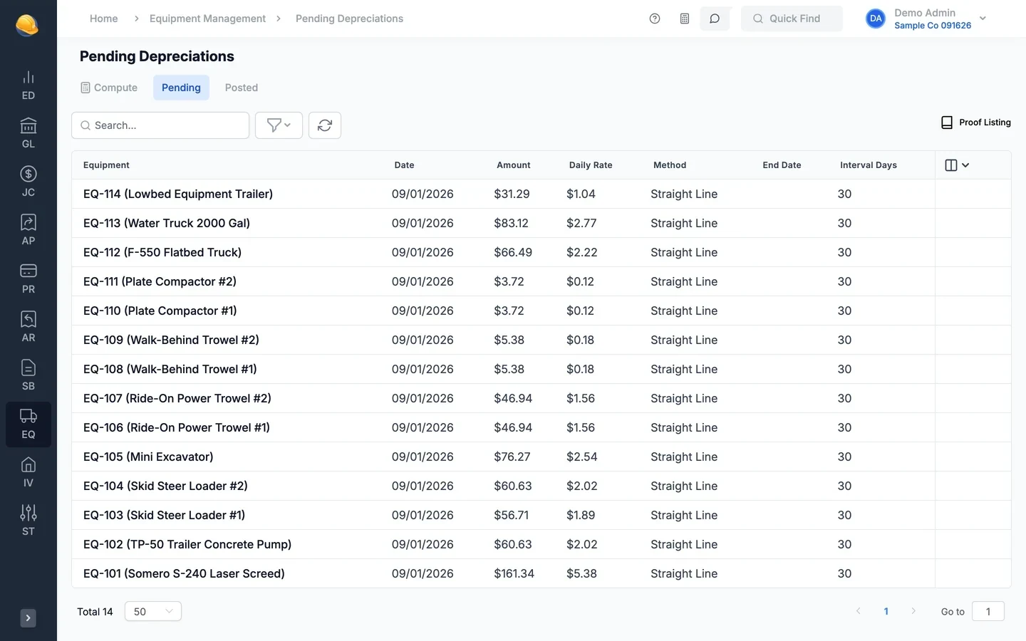Expand the Demo Admin user menu

pyautogui.click(x=926, y=19)
